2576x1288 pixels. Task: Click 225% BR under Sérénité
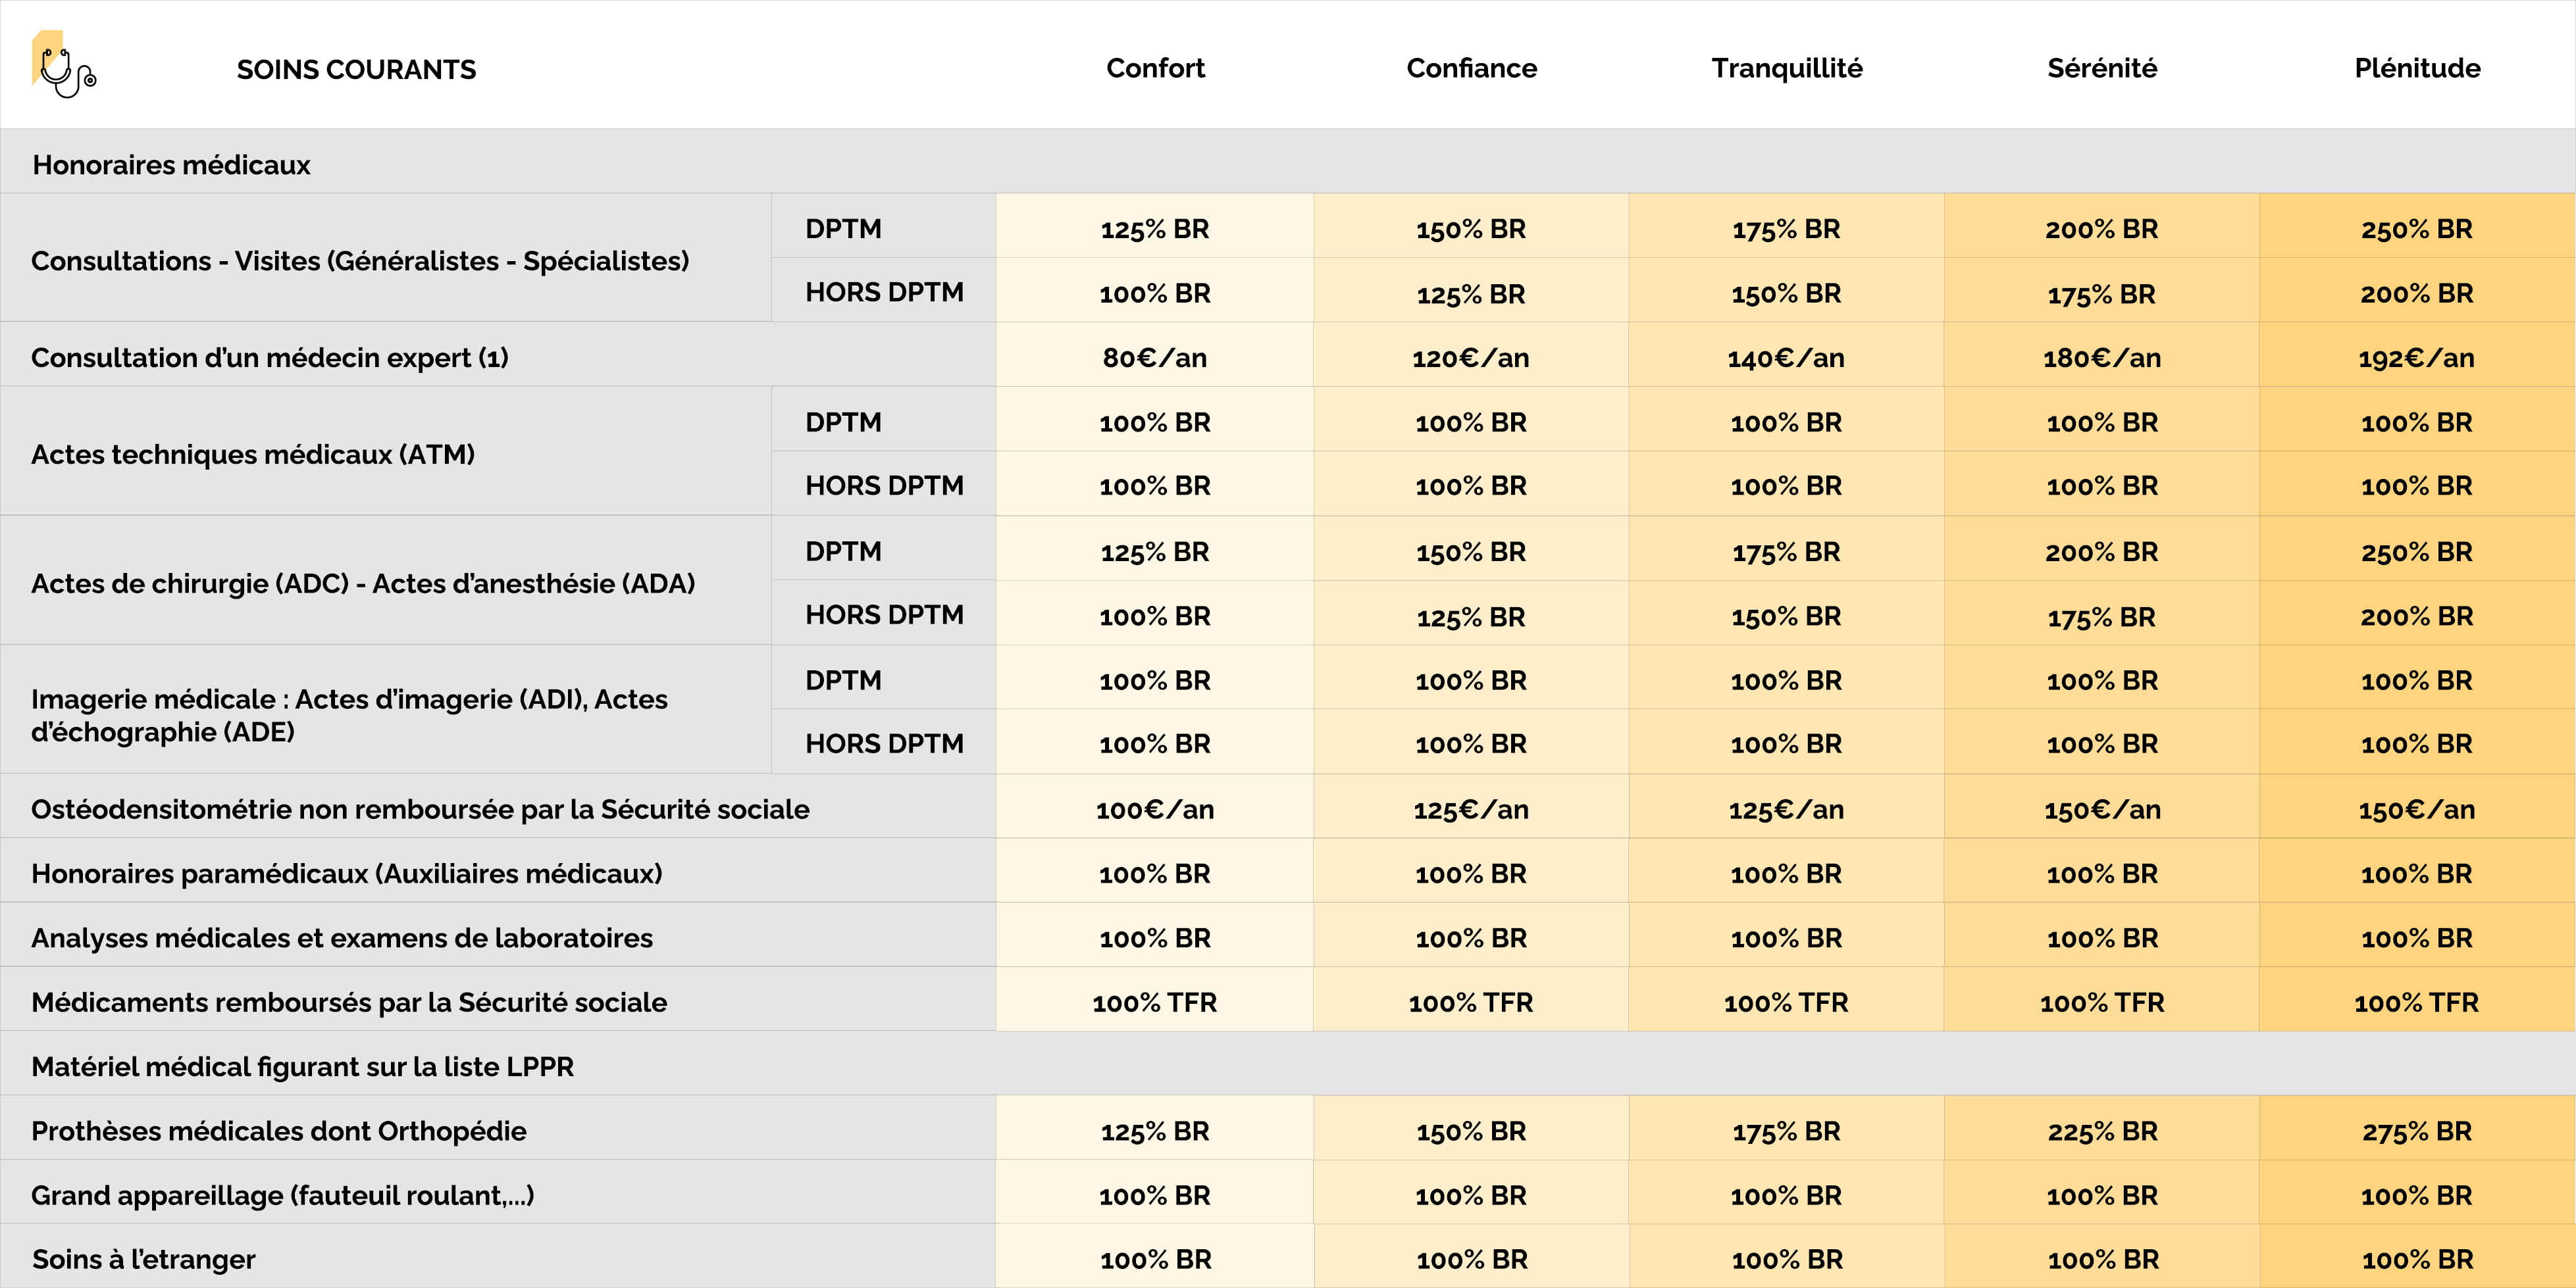click(x=2101, y=1131)
